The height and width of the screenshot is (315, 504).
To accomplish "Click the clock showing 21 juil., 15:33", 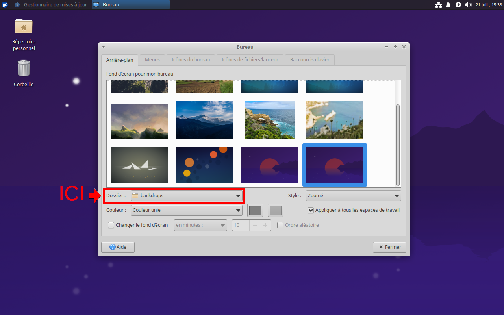I will [489, 5].
